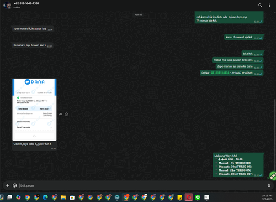
Task: Open the three-dot chat menu
Action: pyautogui.click(x=269, y=5)
